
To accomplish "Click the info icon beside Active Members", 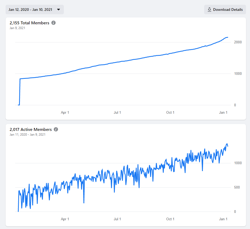I will (56, 129).
